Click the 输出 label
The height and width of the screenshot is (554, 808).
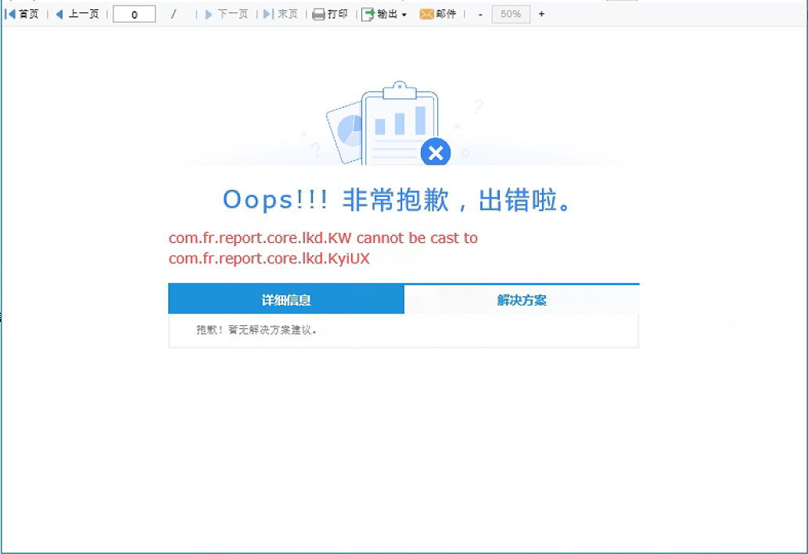click(x=387, y=14)
